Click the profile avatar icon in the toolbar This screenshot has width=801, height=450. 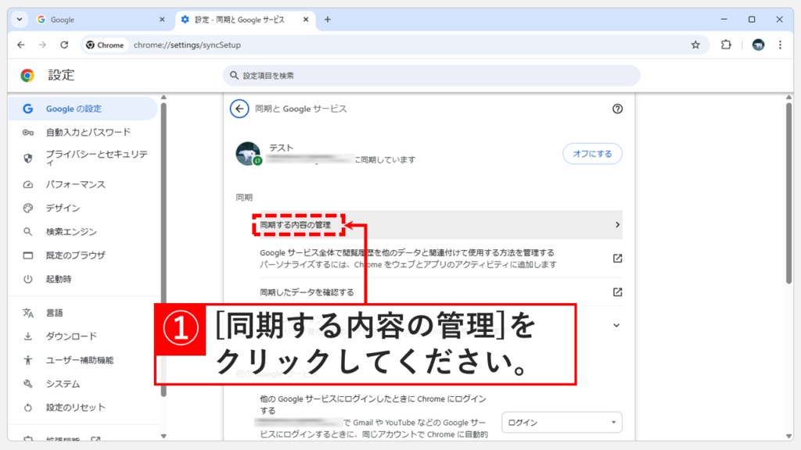point(757,45)
